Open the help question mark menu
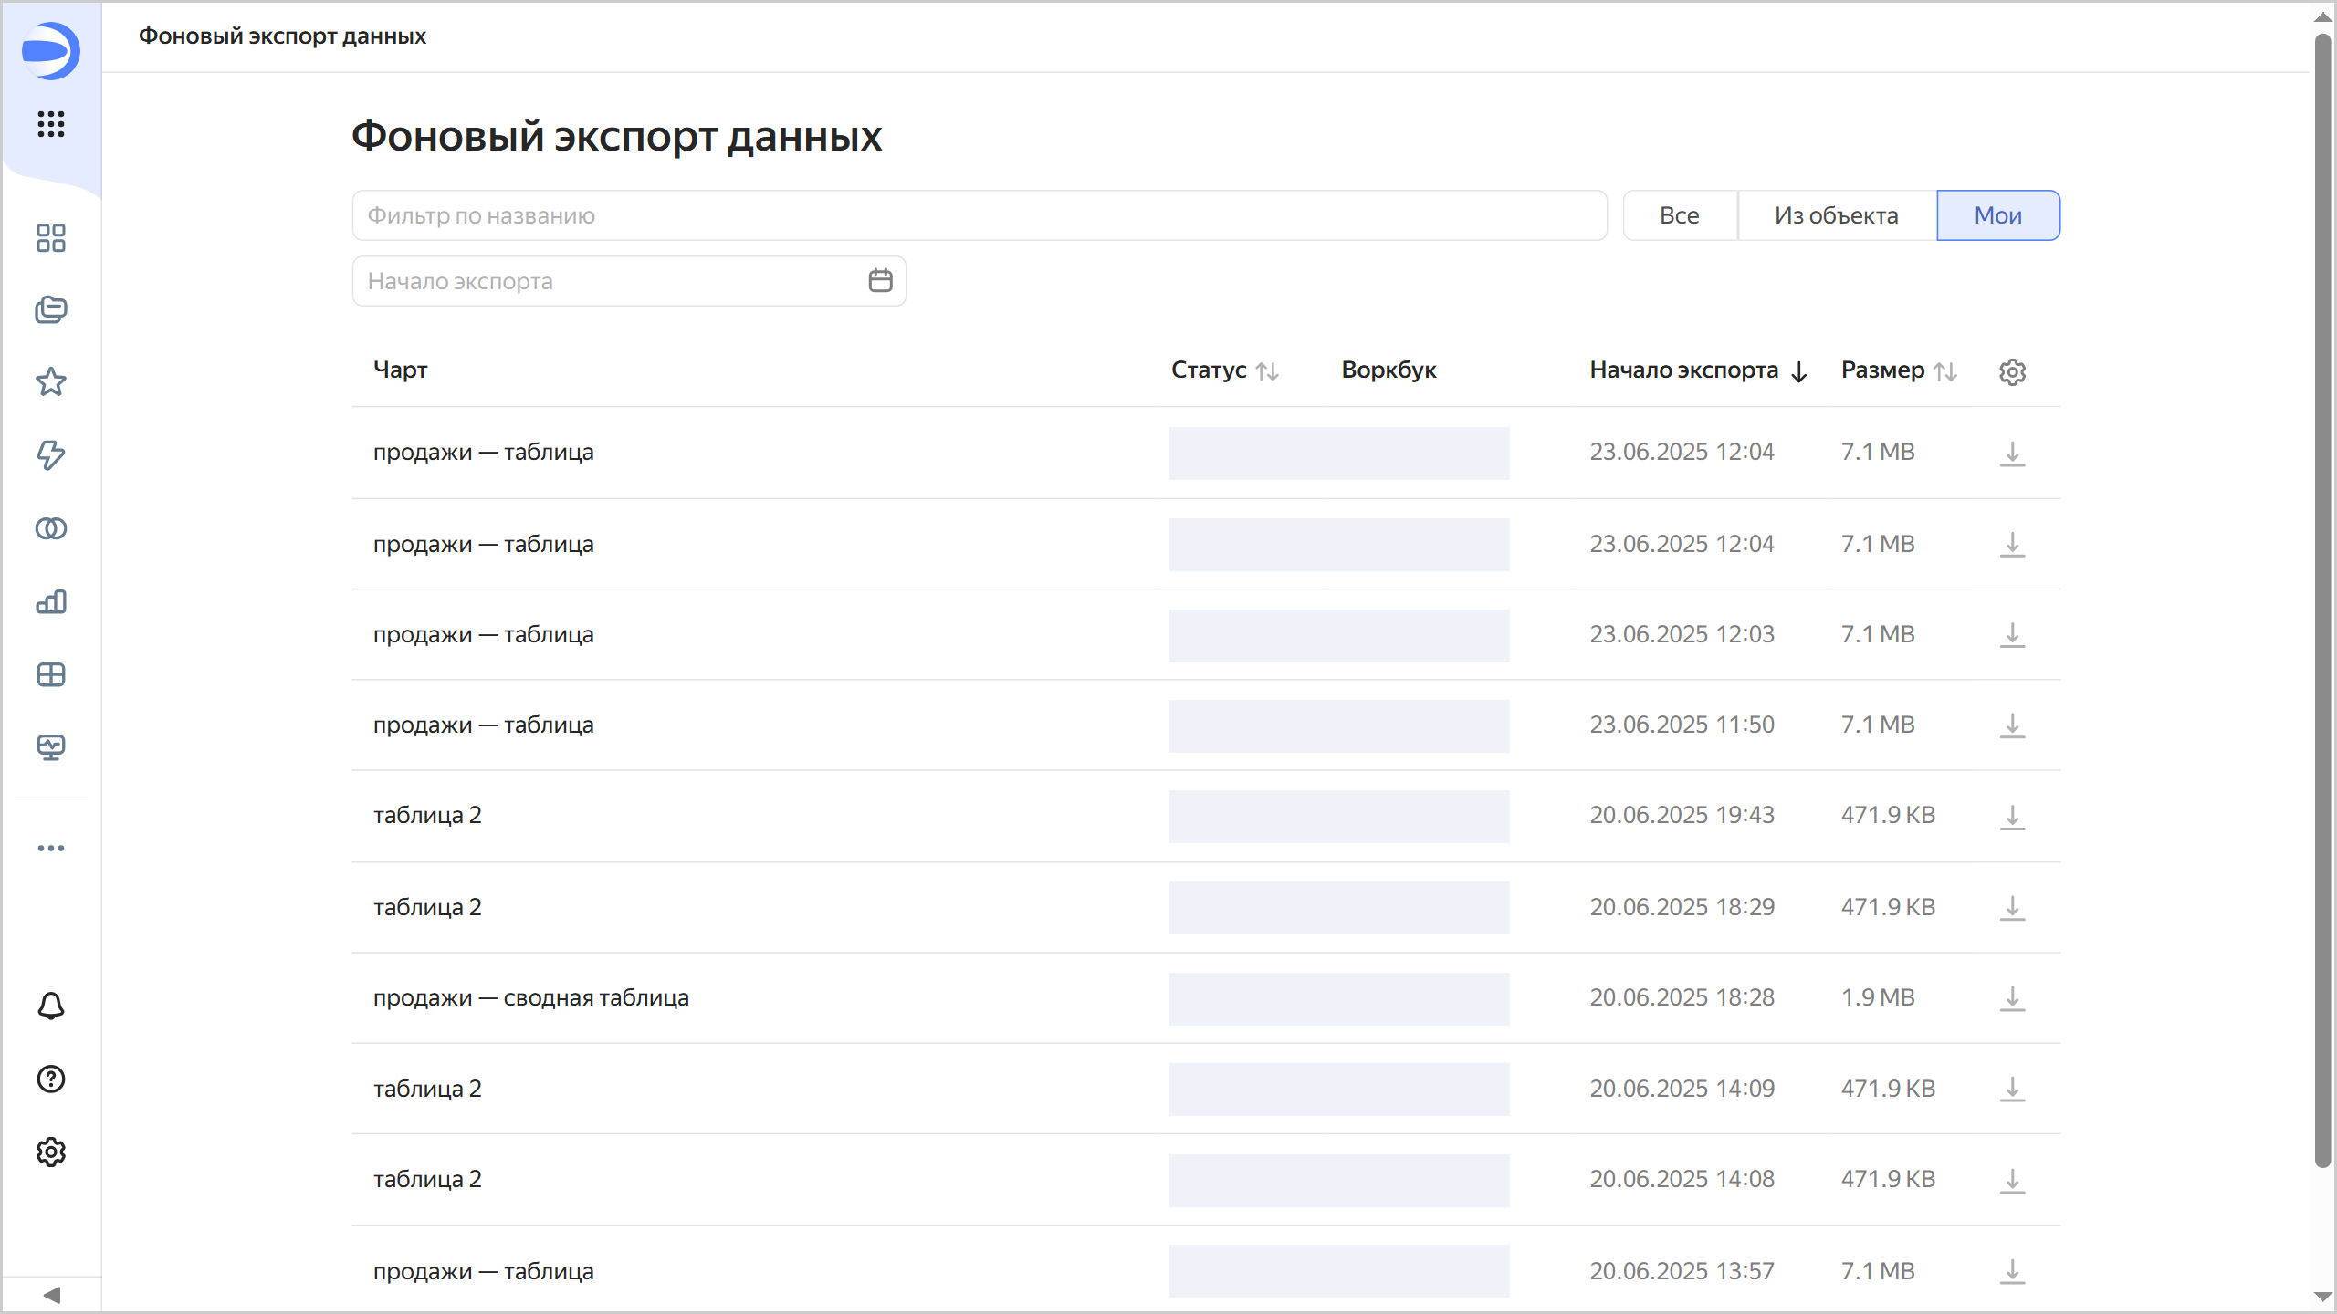Image resolution: width=2337 pixels, height=1314 pixels. point(51,1079)
